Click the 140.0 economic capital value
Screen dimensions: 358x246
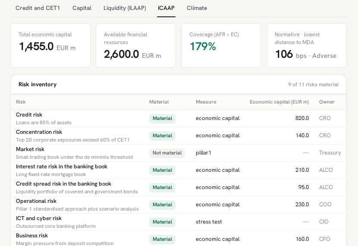pyautogui.click(x=302, y=136)
